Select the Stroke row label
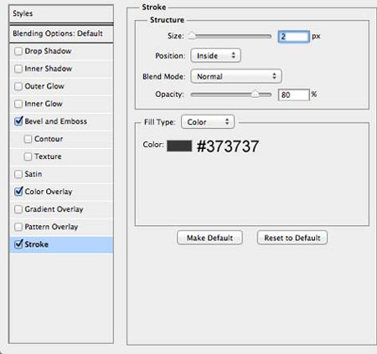Screen dimensions: 377x354 coord(37,244)
